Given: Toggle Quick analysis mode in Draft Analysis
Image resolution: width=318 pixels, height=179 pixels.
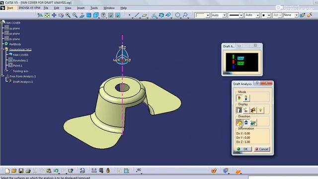Looking at the screenshot, I should click(x=239, y=98).
